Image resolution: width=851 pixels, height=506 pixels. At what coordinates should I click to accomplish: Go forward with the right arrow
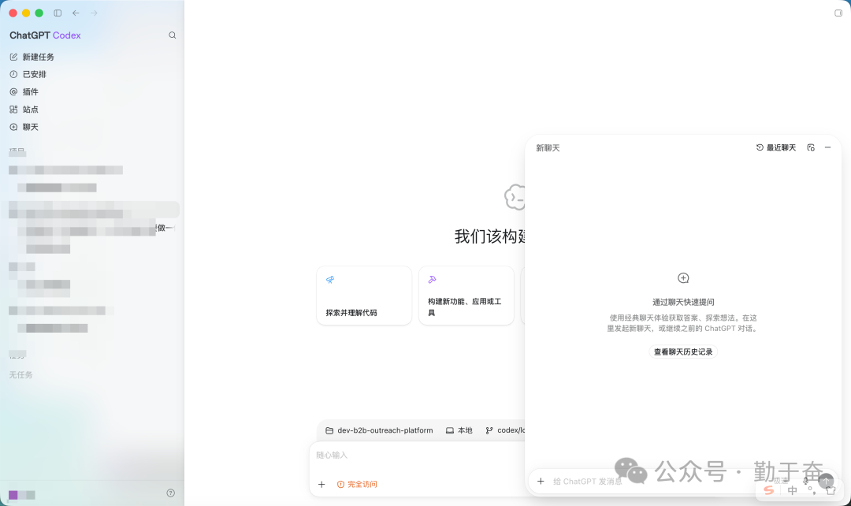[94, 13]
